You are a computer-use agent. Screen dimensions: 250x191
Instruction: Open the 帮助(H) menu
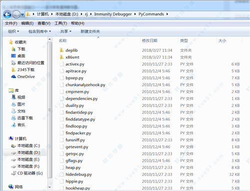[77, 24]
